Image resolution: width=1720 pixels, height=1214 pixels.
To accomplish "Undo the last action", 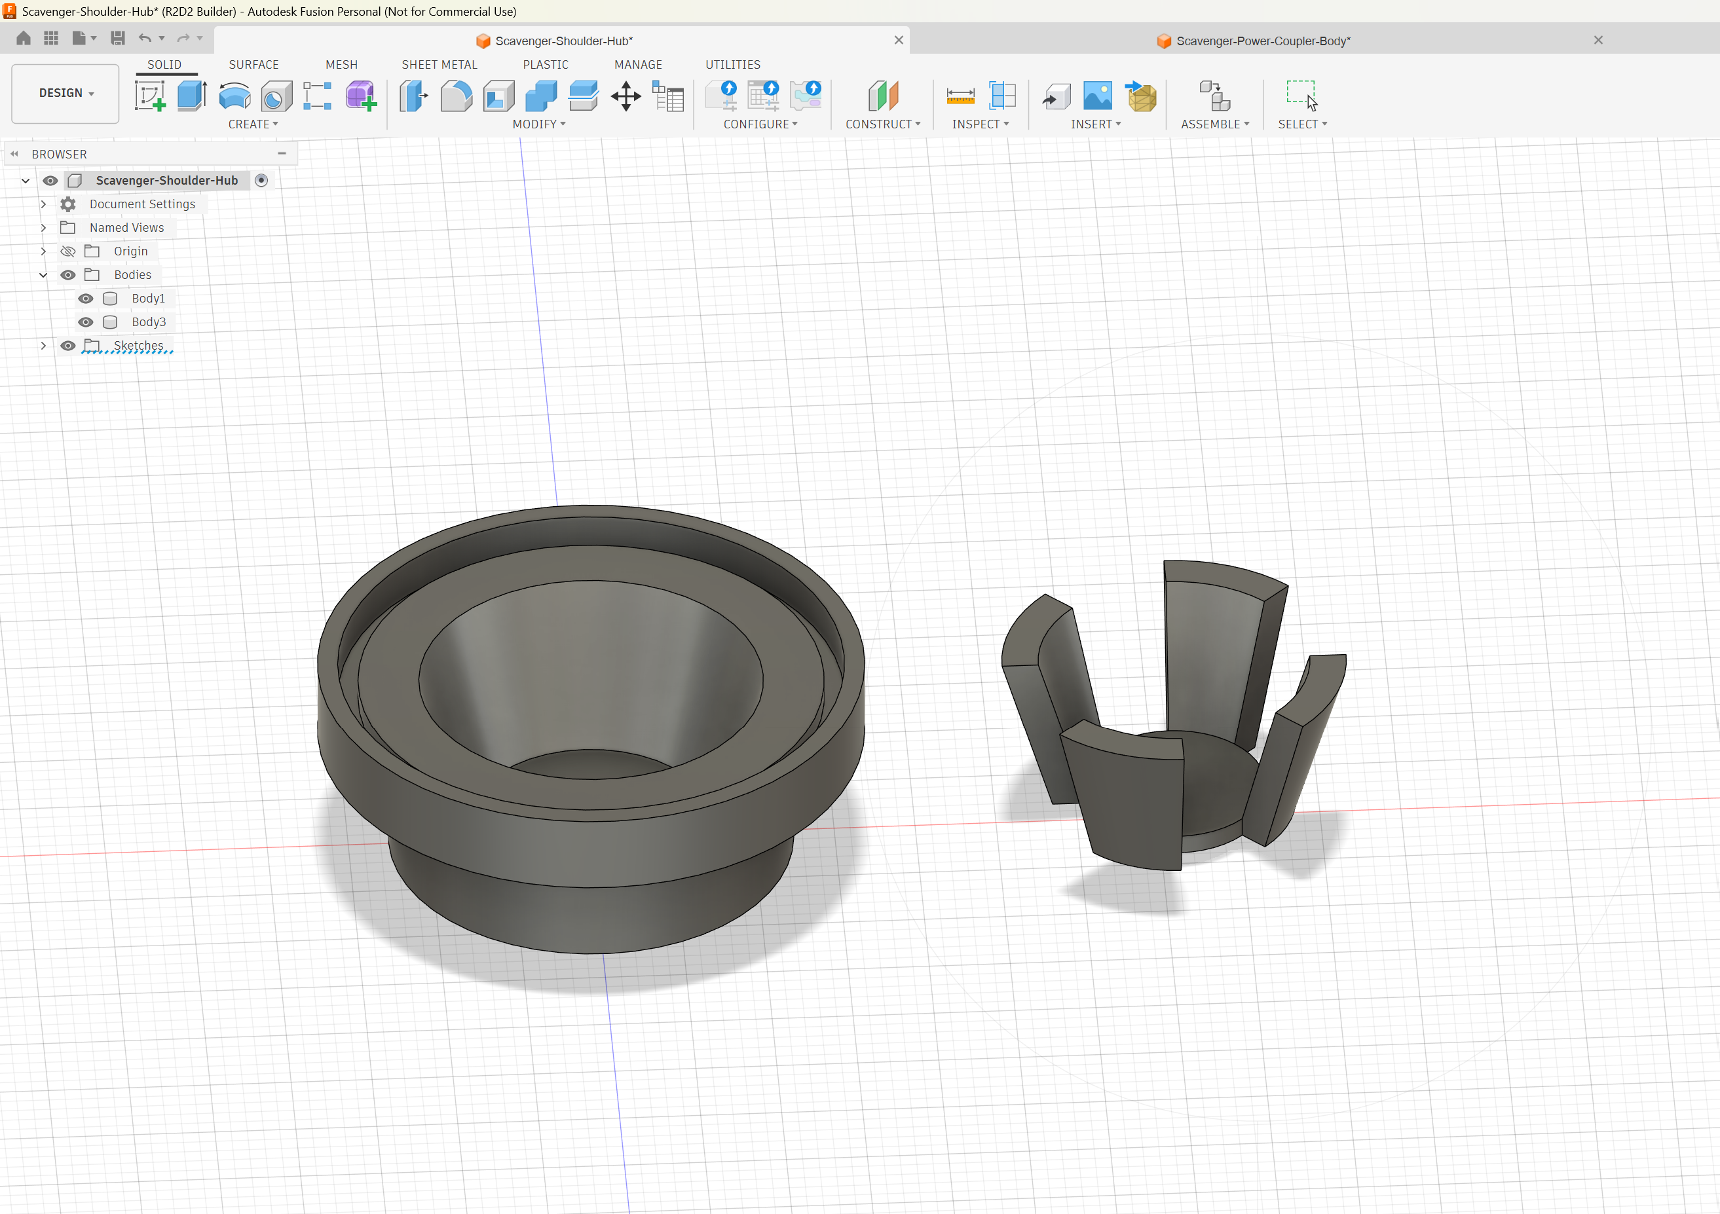I will point(145,38).
